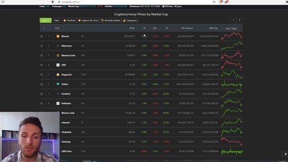
Task: Open the Litecoin page link
Action: point(66,122)
